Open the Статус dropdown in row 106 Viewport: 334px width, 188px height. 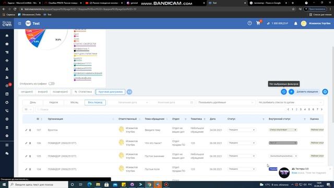pyautogui.click(x=241, y=143)
